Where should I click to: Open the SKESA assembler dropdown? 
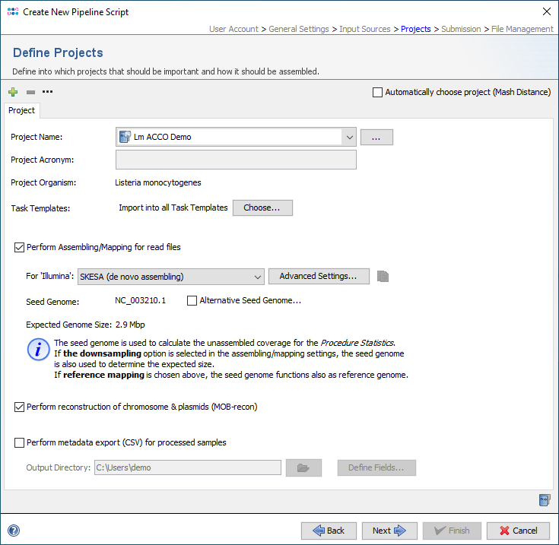(256, 277)
